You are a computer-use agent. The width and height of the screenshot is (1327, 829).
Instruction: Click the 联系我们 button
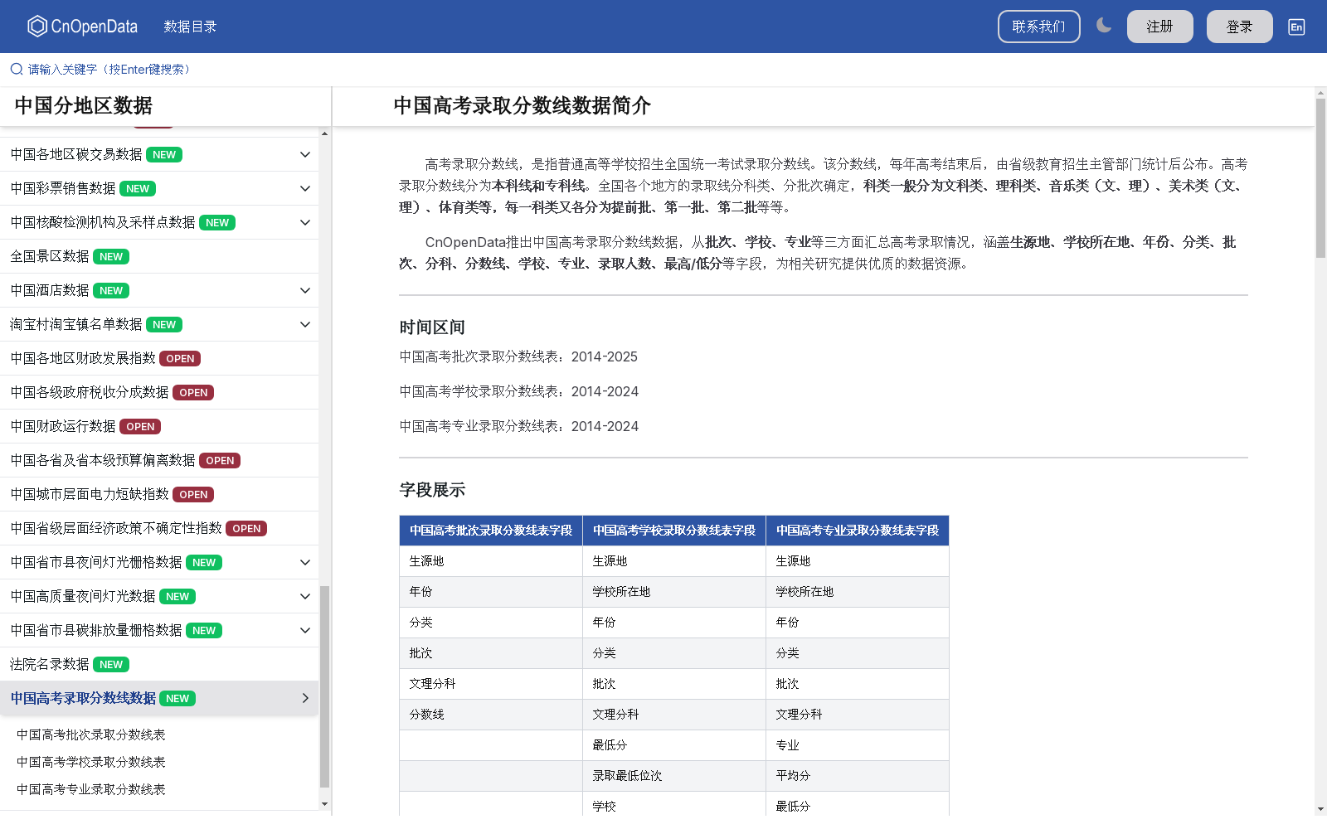point(1038,26)
